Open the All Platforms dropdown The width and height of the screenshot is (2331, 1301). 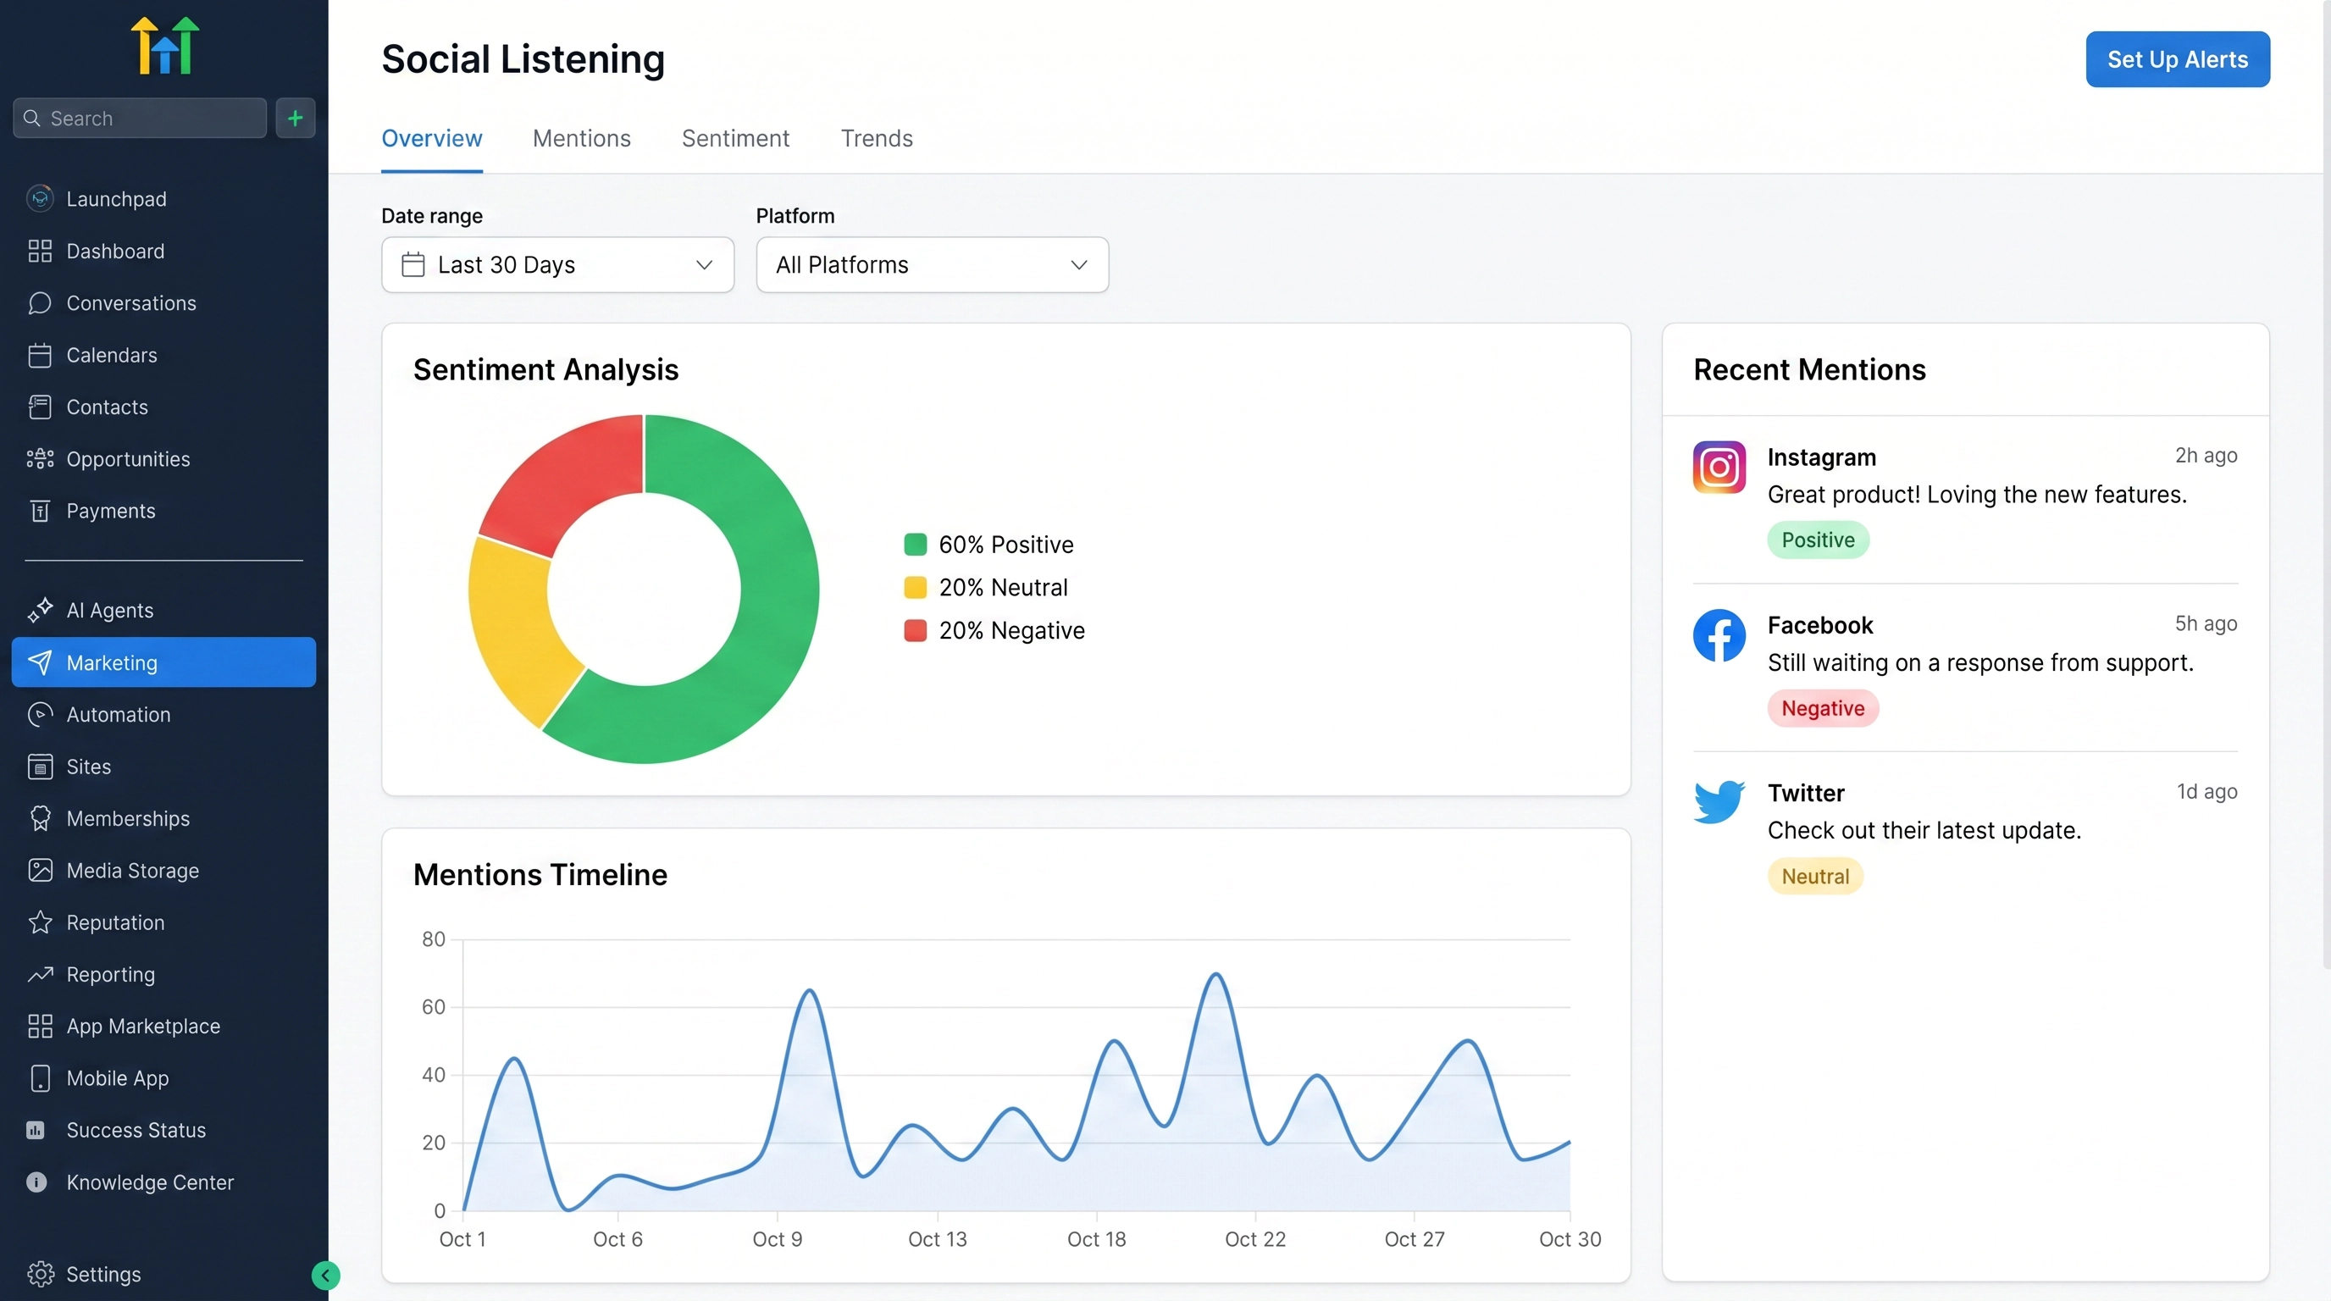(932, 264)
